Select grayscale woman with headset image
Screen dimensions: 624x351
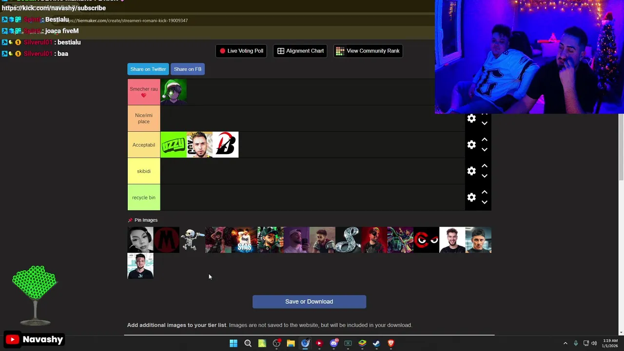point(140,240)
